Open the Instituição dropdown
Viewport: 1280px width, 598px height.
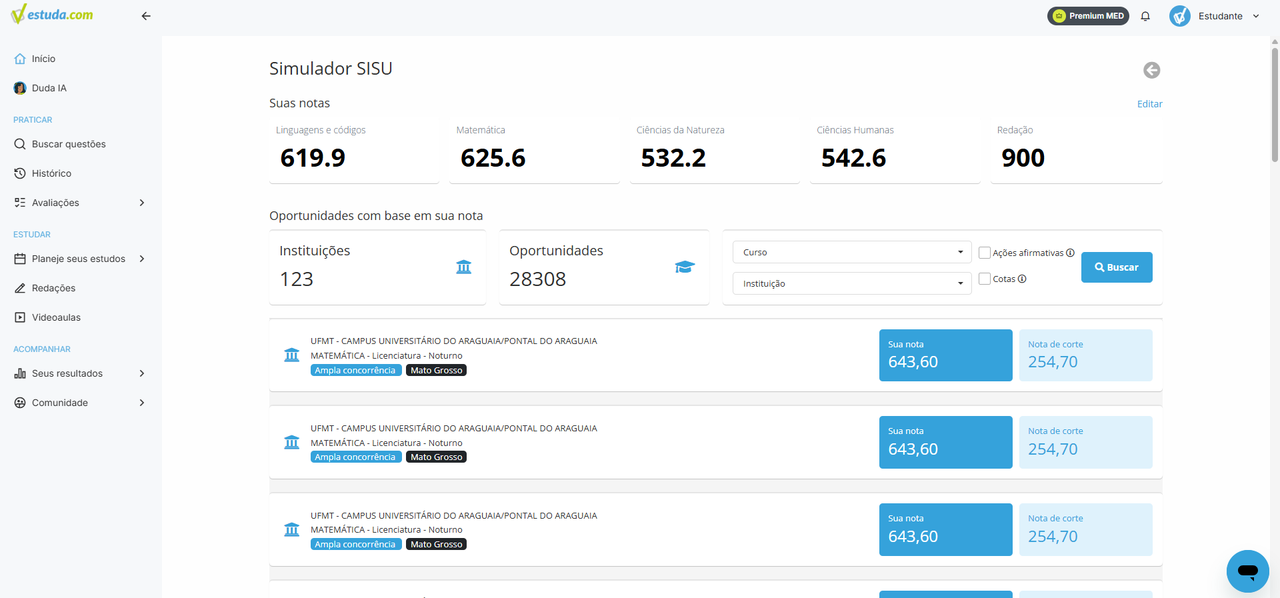(851, 283)
